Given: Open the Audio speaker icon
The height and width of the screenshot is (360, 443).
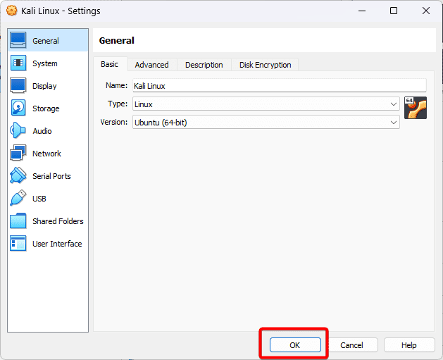Looking at the screenshot, I should (x=18, y=130).
